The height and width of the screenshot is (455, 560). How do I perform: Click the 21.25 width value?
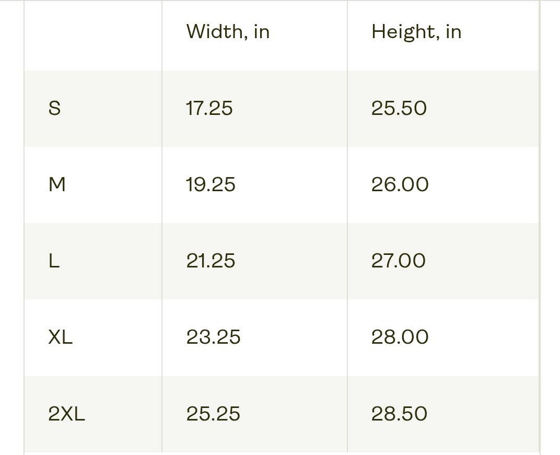tap(211, 261)
